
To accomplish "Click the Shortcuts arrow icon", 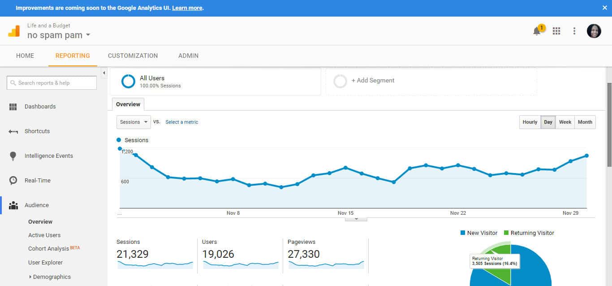I will pyautogui.click(x=13, y=131).
